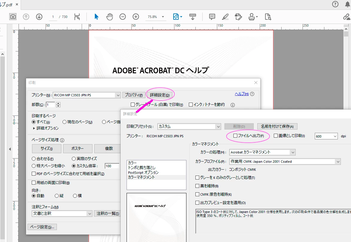The image size is (351, 242).
Task: Close the pdf document tab
Action: 17,4
